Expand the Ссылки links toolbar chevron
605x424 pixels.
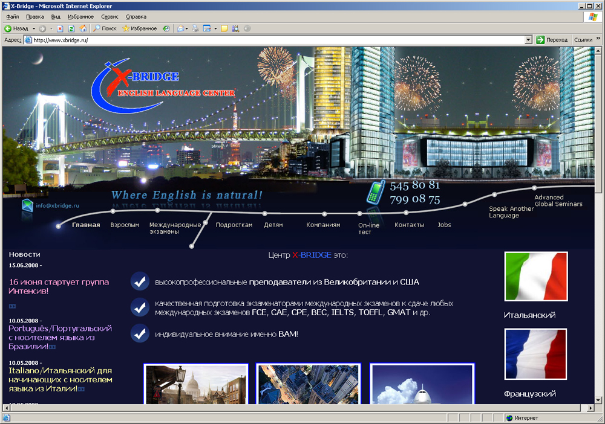[598, 39]
